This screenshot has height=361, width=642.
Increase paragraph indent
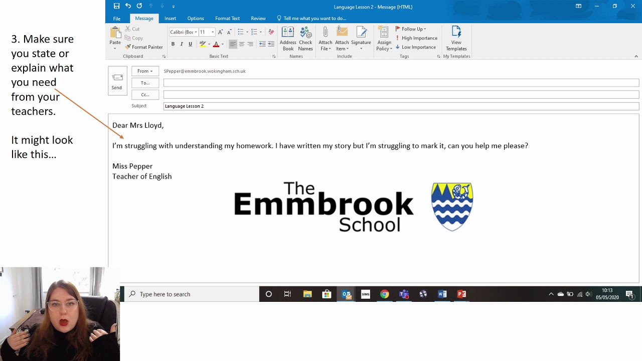pos(271,44)
